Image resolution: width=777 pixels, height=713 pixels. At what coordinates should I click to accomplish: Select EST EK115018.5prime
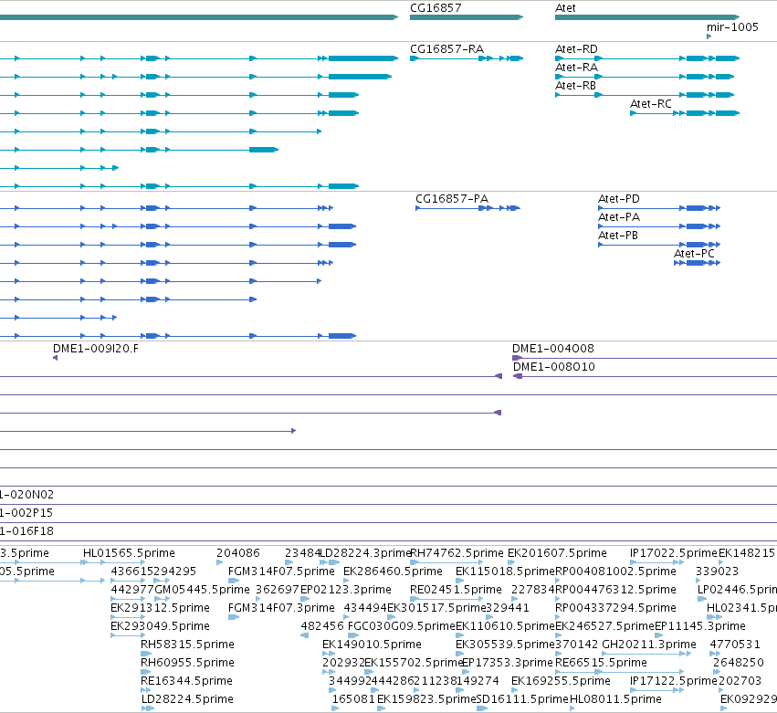(x=505, y=571)
